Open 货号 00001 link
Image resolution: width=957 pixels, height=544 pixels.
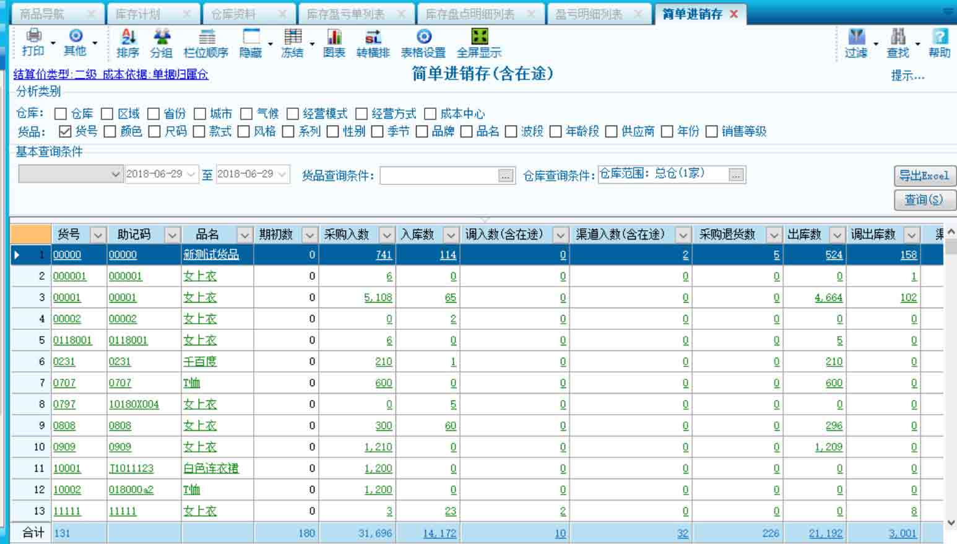(x=67, y=298)
